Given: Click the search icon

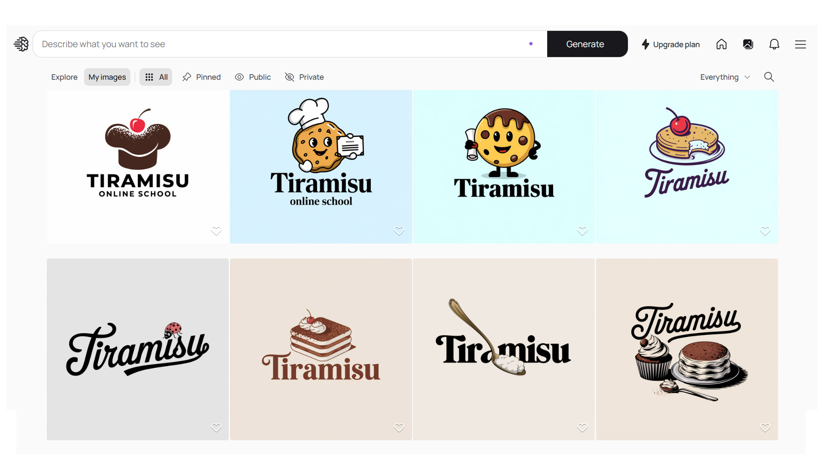Looking at the screenshot, I should 769,77.
